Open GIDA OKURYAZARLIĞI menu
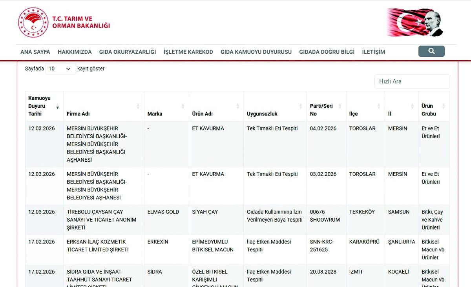 click(x=128, y=52)
